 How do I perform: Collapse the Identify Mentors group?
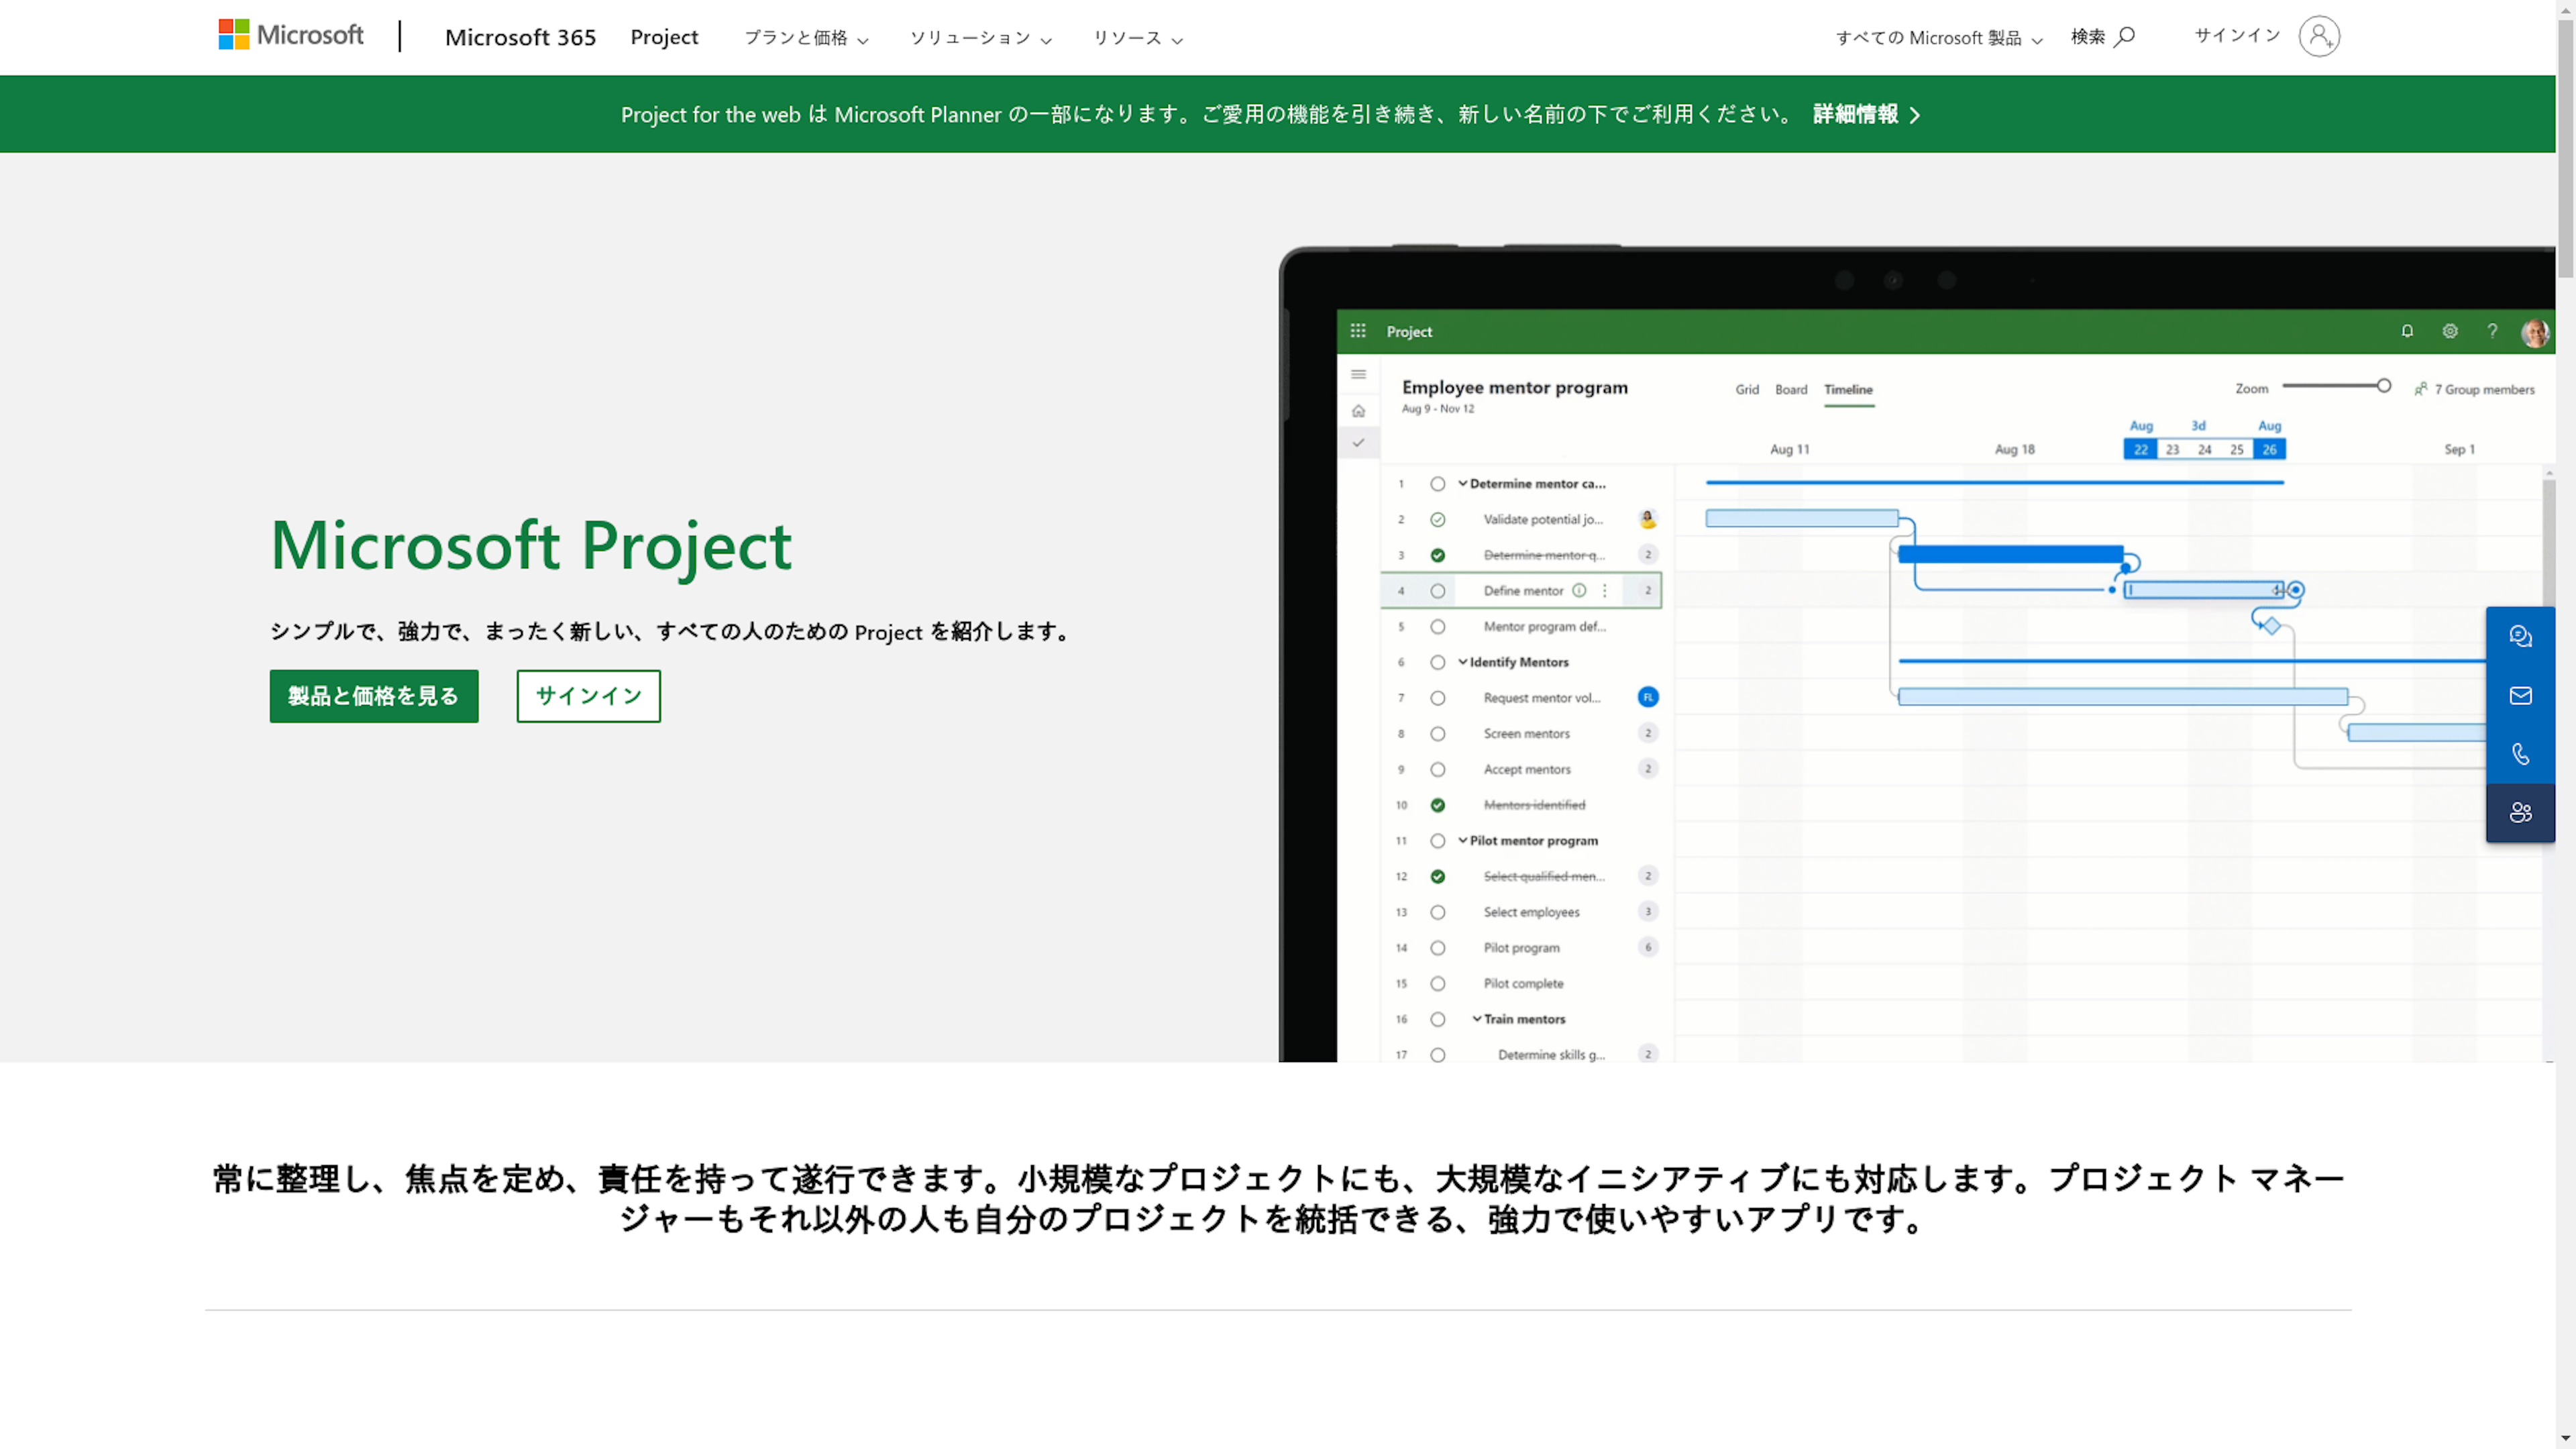[1462, 662]
